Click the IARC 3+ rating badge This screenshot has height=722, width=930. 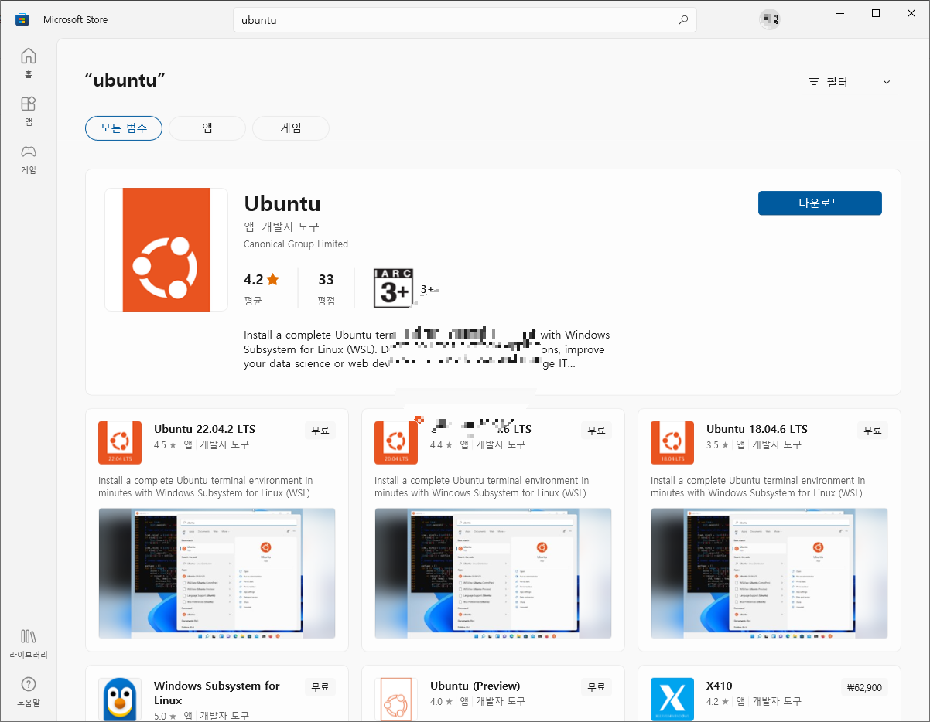[394, 288]
